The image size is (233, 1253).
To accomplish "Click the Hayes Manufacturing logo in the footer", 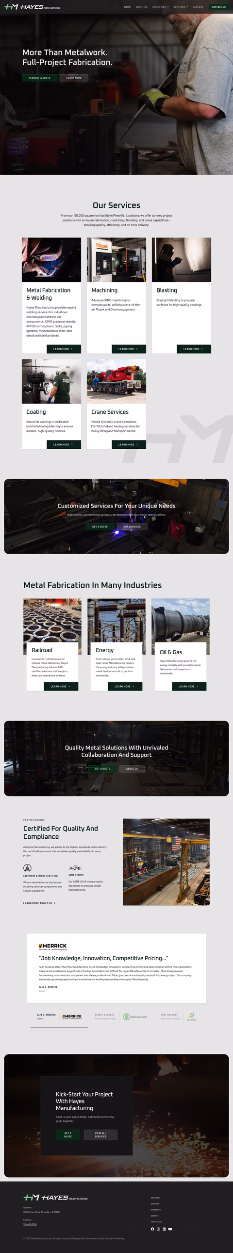I will pos(55,1198).
